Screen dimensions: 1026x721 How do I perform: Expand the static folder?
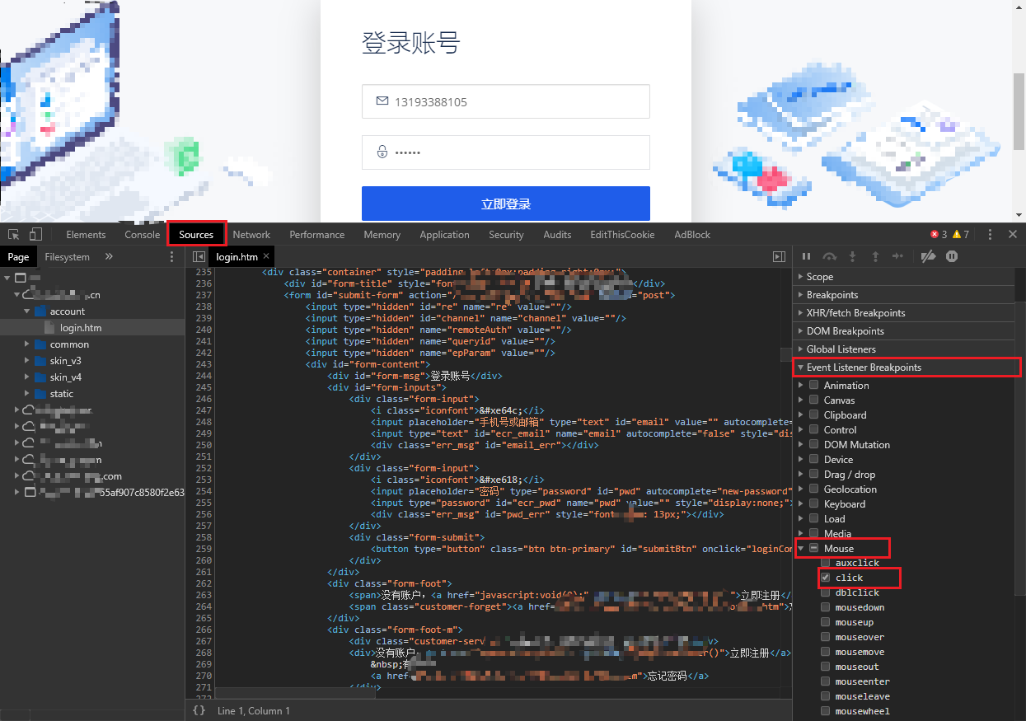click(26, 394)
